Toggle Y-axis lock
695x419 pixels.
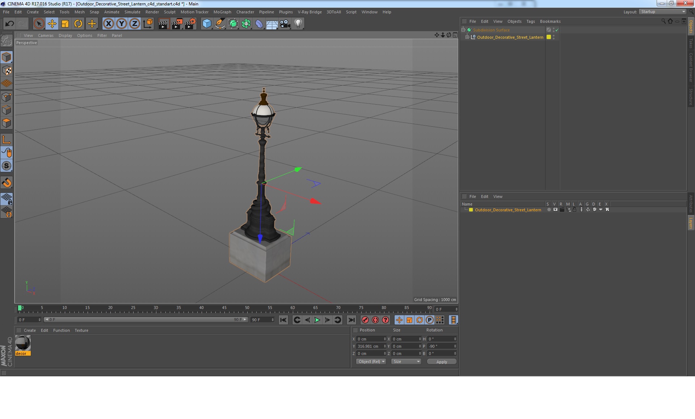(122, 24)
